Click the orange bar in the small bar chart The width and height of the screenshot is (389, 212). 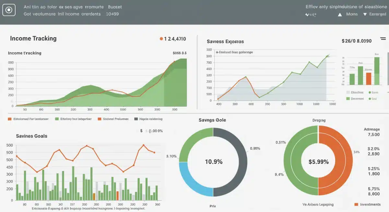(x=369, y=79)
